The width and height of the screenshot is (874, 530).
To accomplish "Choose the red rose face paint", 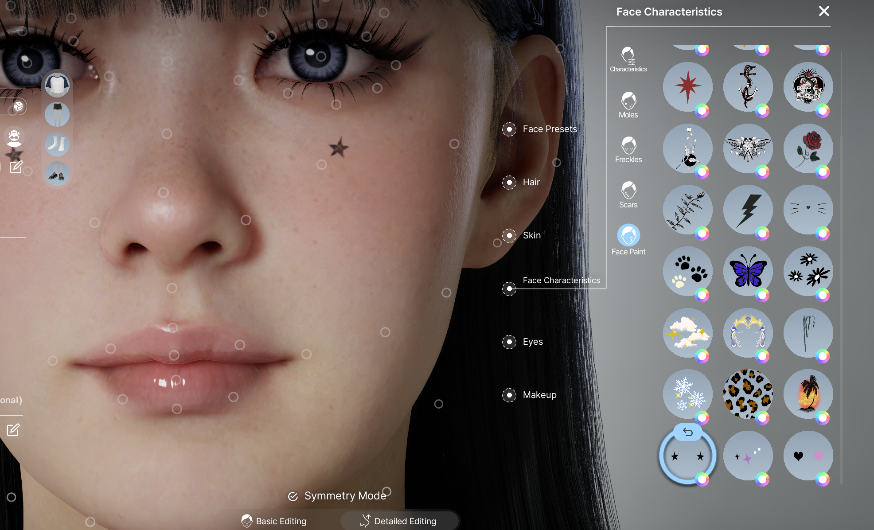I will [x=808, y=148].
